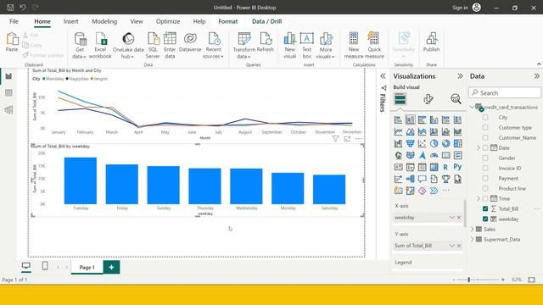
Task: Switch to the Format ribbon tab
Action: point(228,21)
